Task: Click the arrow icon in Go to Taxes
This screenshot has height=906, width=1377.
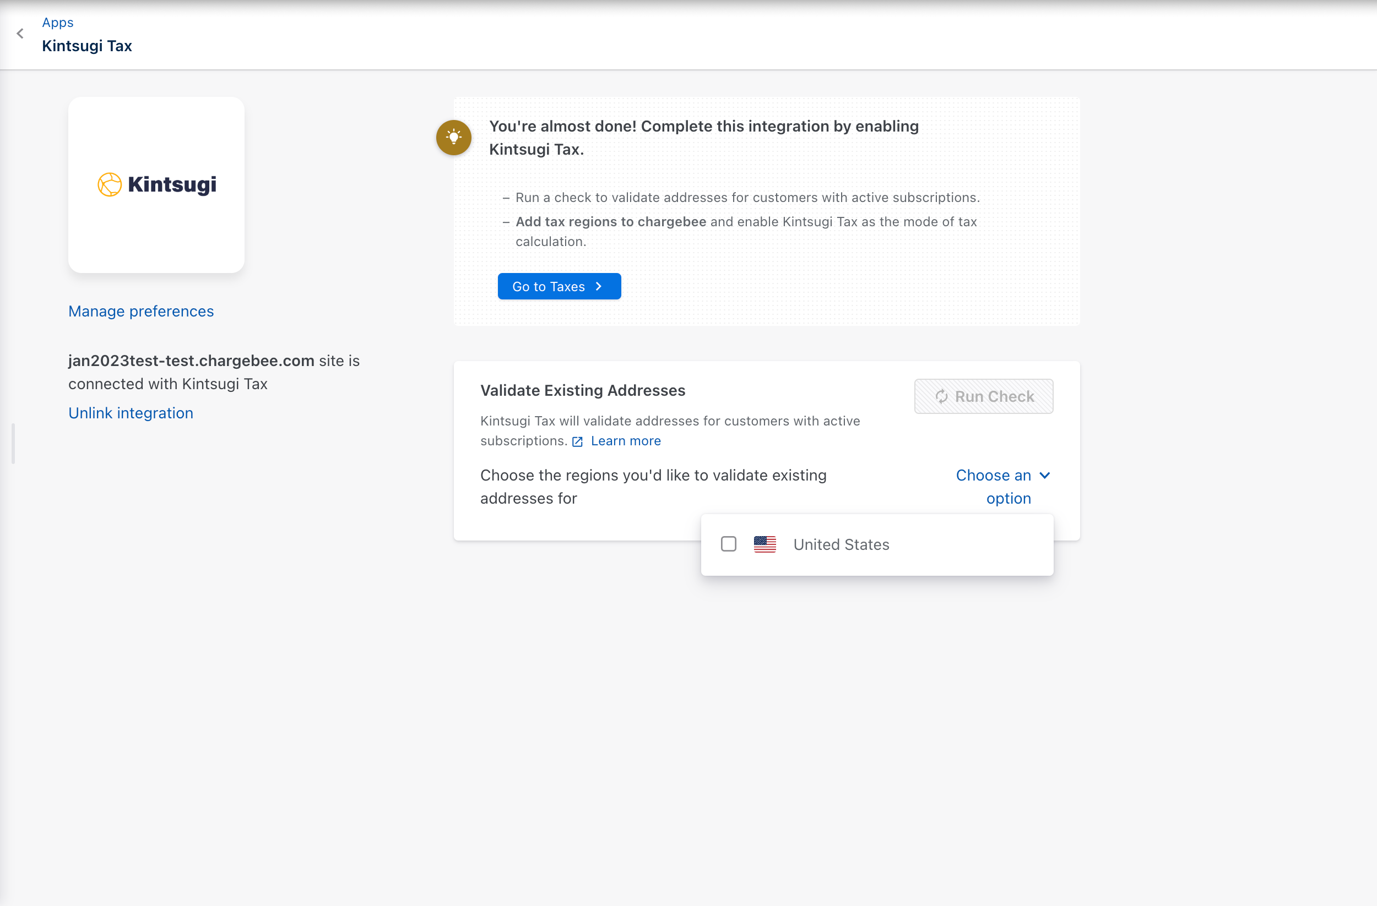Action: coord(599,286)
